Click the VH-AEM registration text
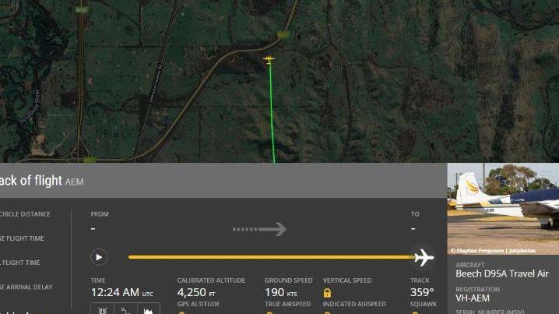Image resolution: width=559 pixels, height=314 pixels. (473, 298)
